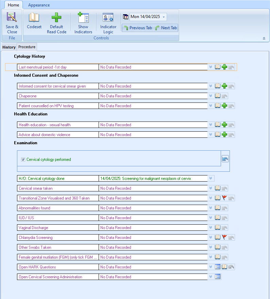Click green plus on Advice about domestic violence

224,134
